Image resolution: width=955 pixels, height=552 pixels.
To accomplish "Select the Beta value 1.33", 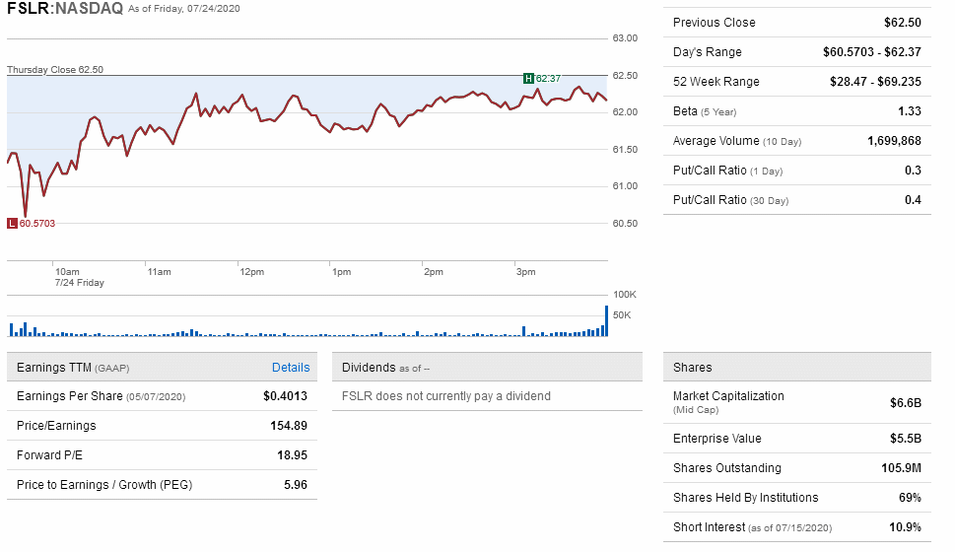I will tap(910, 110).
